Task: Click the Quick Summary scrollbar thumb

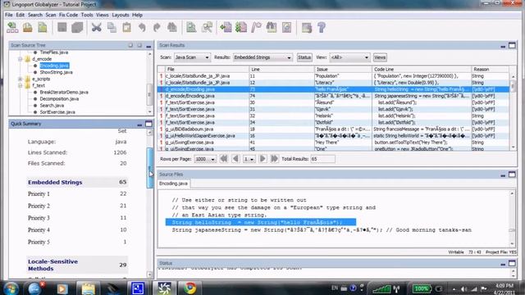Action: pyautogui.click(x=149, y=168)
